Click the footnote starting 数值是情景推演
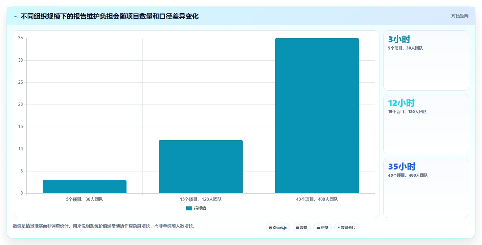This screenshot has width=482, height=245. (x=104, y=226)
